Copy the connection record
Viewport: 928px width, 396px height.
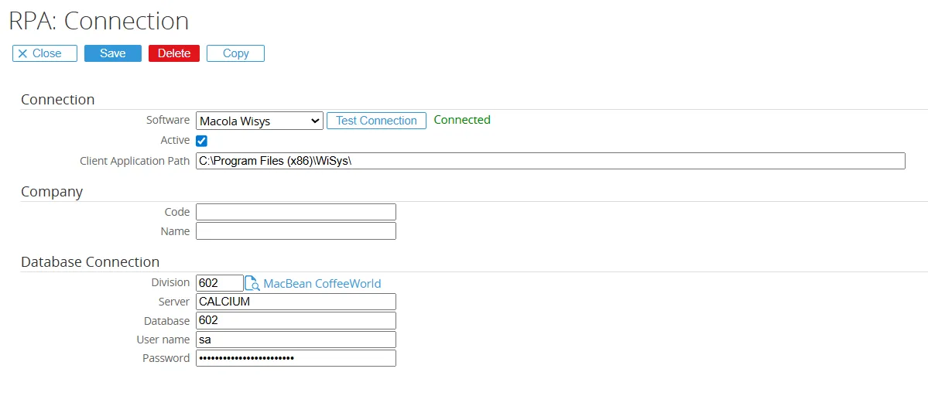[x=235, y=53]
